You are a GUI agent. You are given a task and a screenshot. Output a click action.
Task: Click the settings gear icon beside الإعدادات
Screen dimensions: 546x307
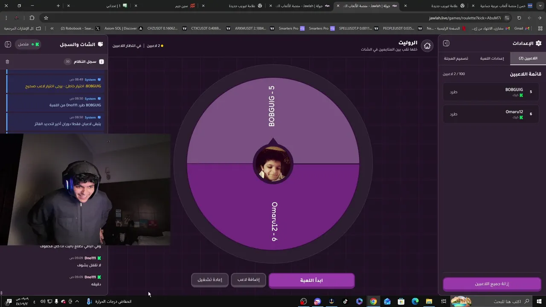click(x=538, y=43)
